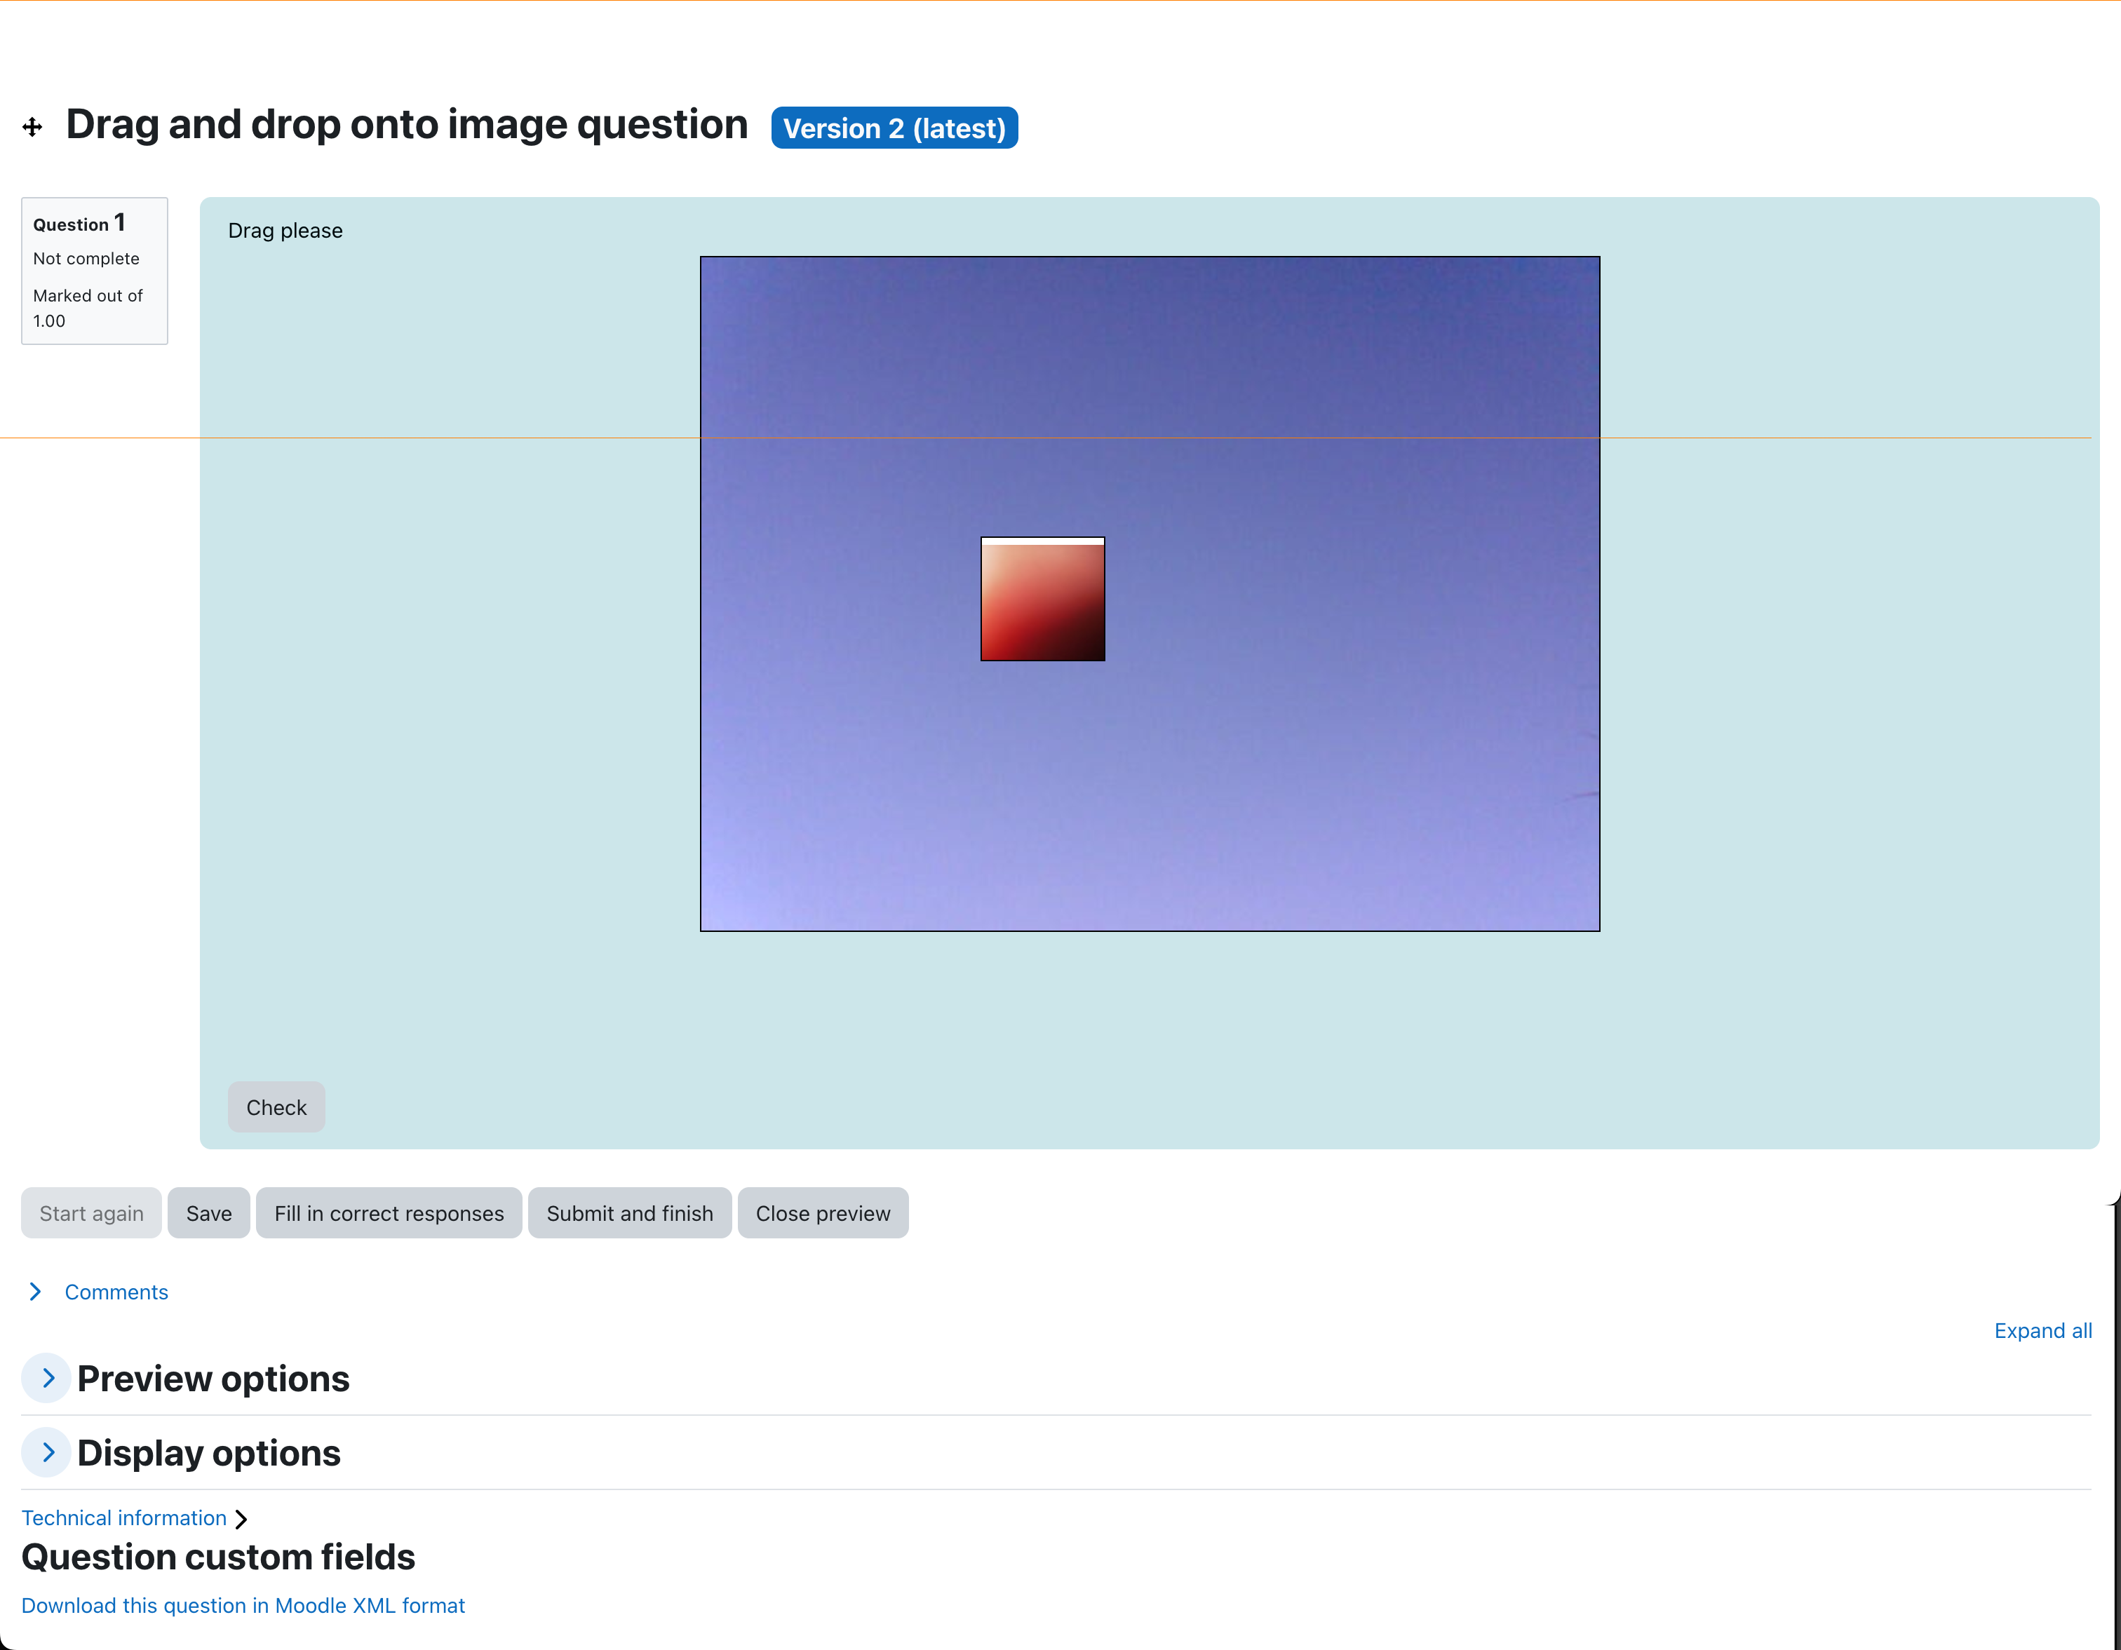Open the Preview options heading
The height and width of the screenshot is (1650, 2121).
click(214, 1379)
